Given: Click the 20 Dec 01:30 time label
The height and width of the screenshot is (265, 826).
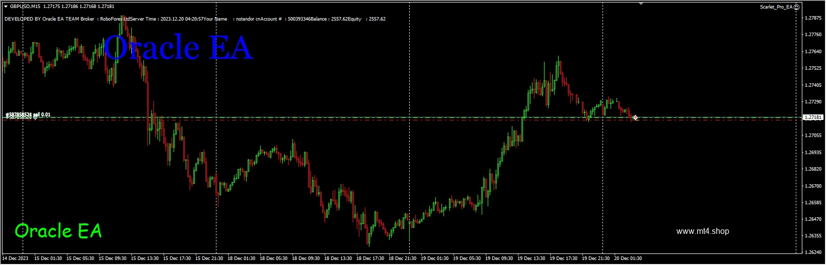Looking at the screenshot, I should tap(628, 258).
